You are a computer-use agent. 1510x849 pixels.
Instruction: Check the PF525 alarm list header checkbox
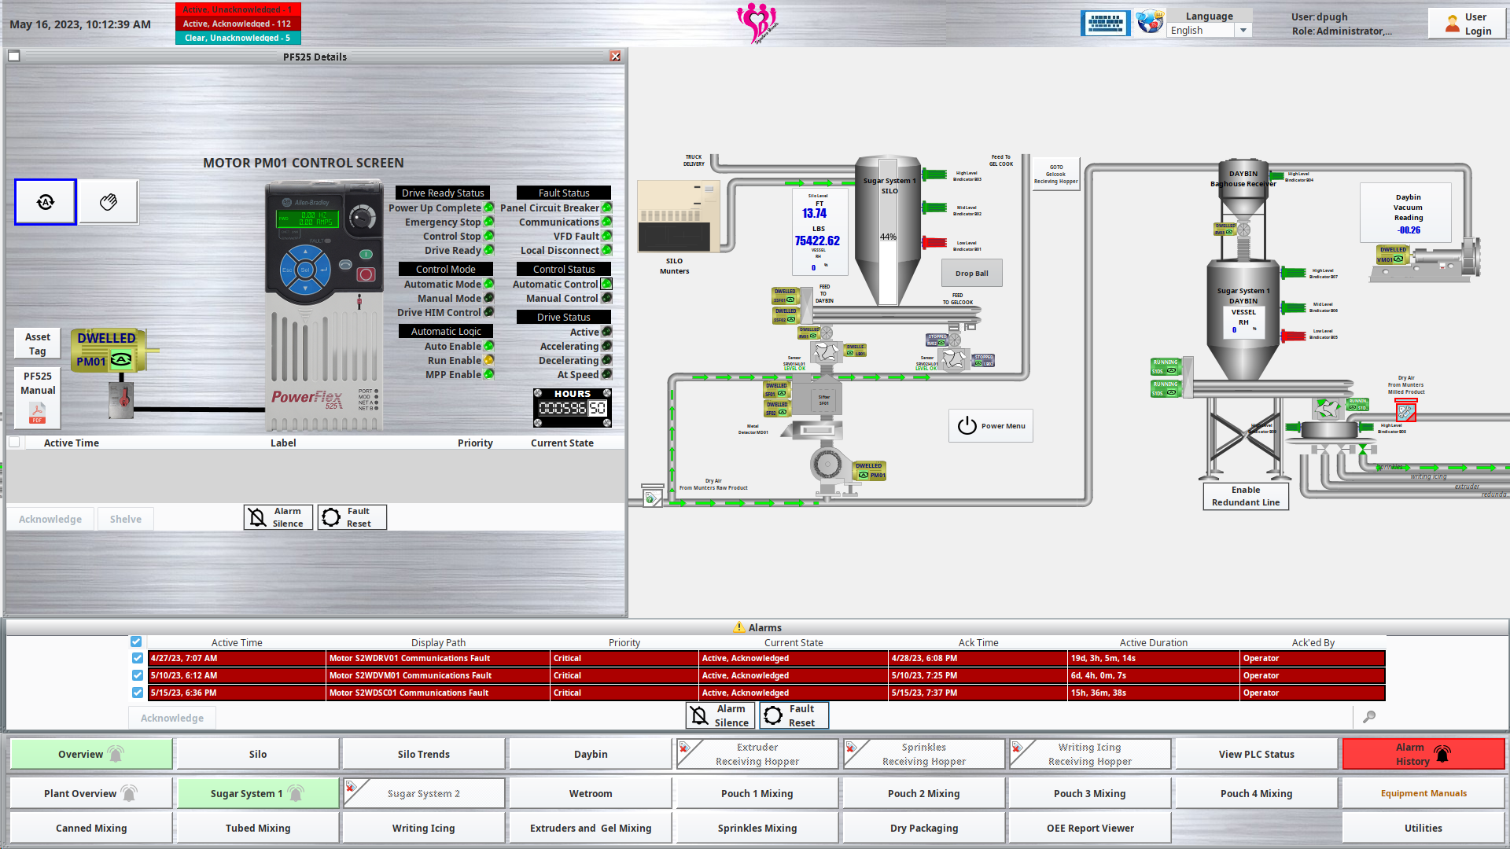point(14,443)
